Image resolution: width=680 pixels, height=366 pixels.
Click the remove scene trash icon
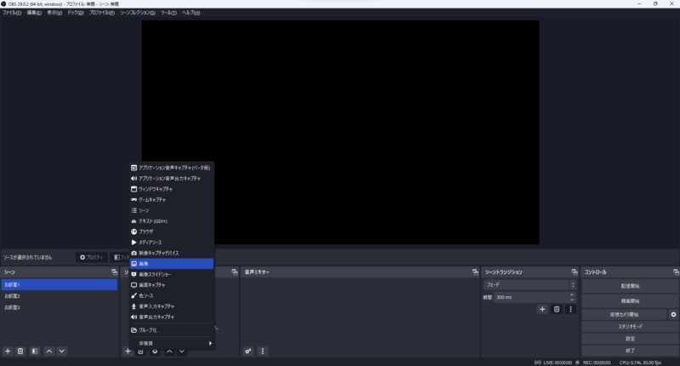[20, 351]
